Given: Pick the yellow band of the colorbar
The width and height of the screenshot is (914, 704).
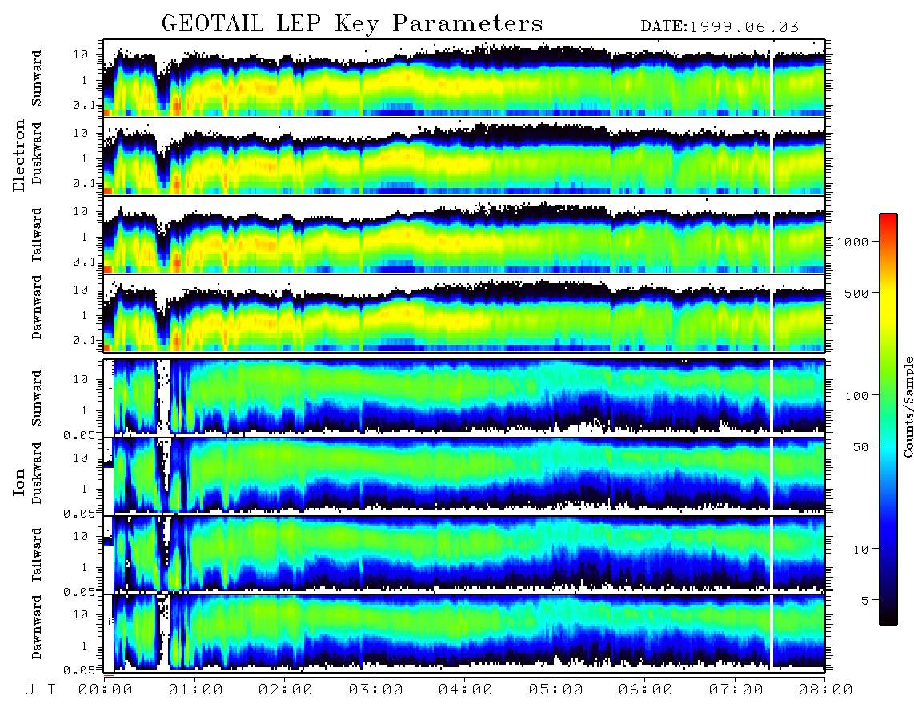Looking at the screenshot, I should click(888, 300).
